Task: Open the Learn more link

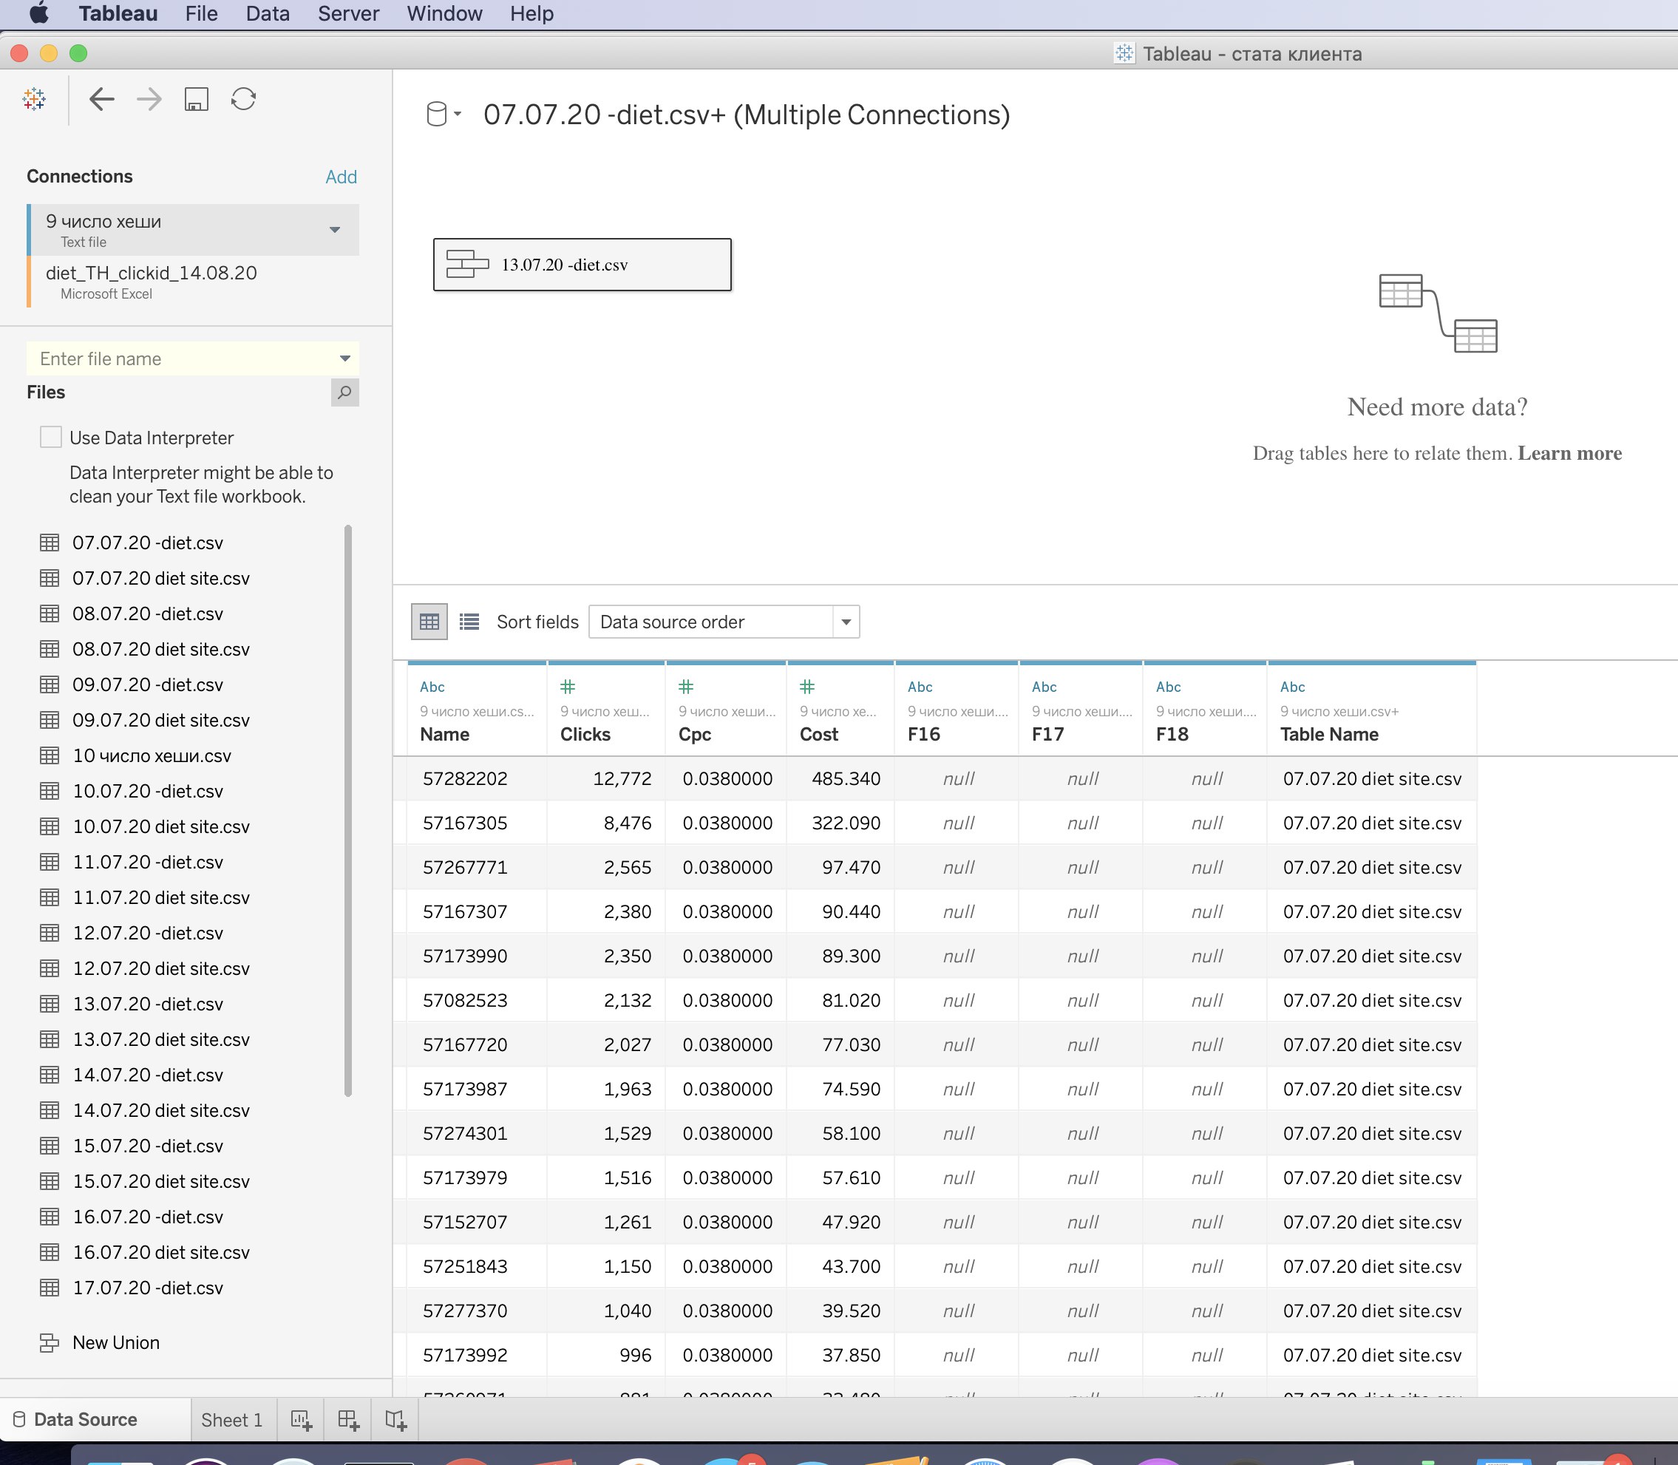Action: pyautogui.click(x=1569, y=454)
